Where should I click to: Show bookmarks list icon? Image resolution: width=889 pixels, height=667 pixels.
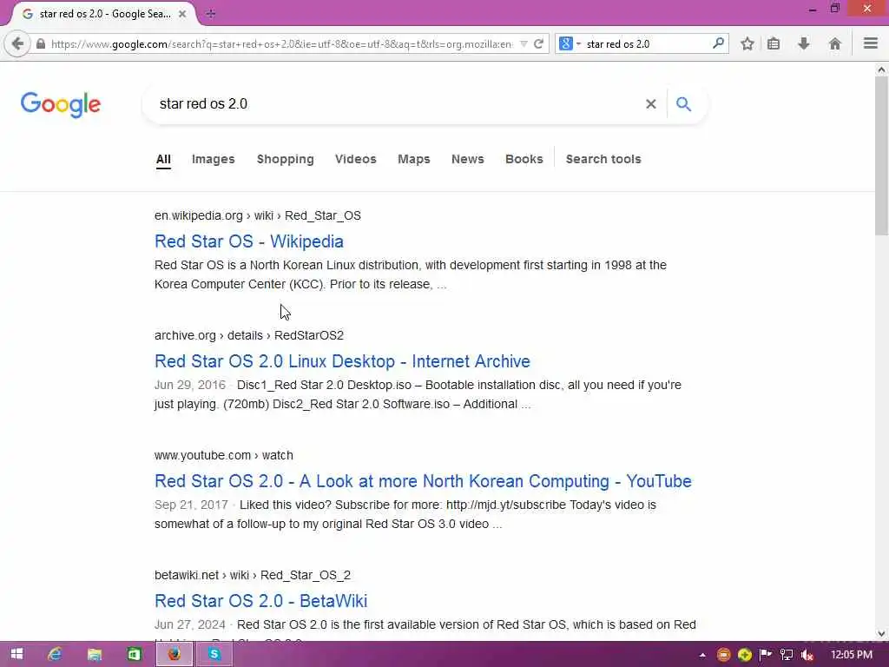click(x=774, y=43)
